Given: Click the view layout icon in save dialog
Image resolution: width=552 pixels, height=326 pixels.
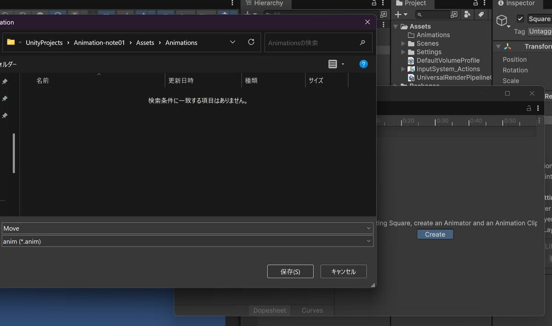Looking at the screenshot, I should pyautogui.click(x=333, y=64).
